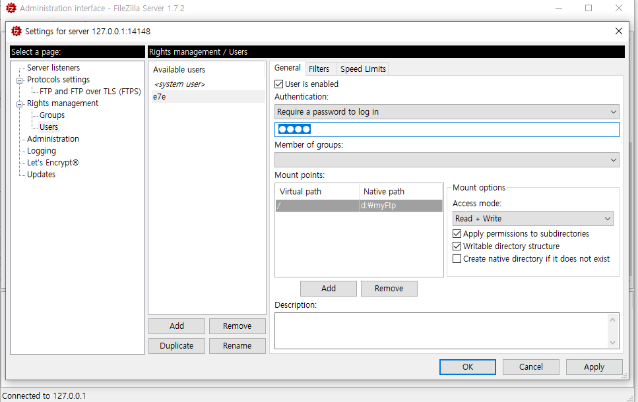This screenshot has height=402, width=638.
Task: Switch to the General tab
Action: [x=288, y=68]
